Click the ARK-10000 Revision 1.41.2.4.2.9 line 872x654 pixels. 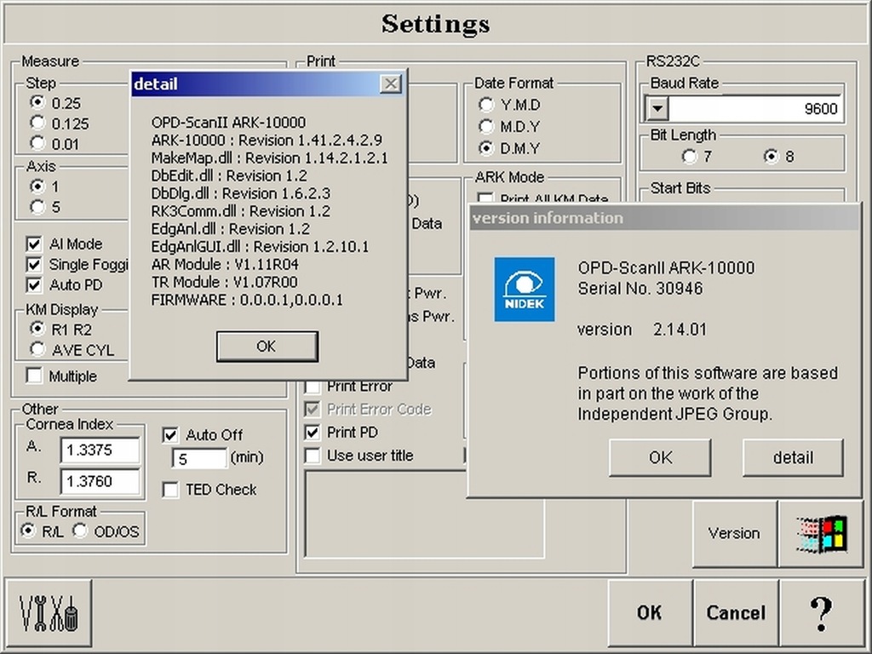267,141
